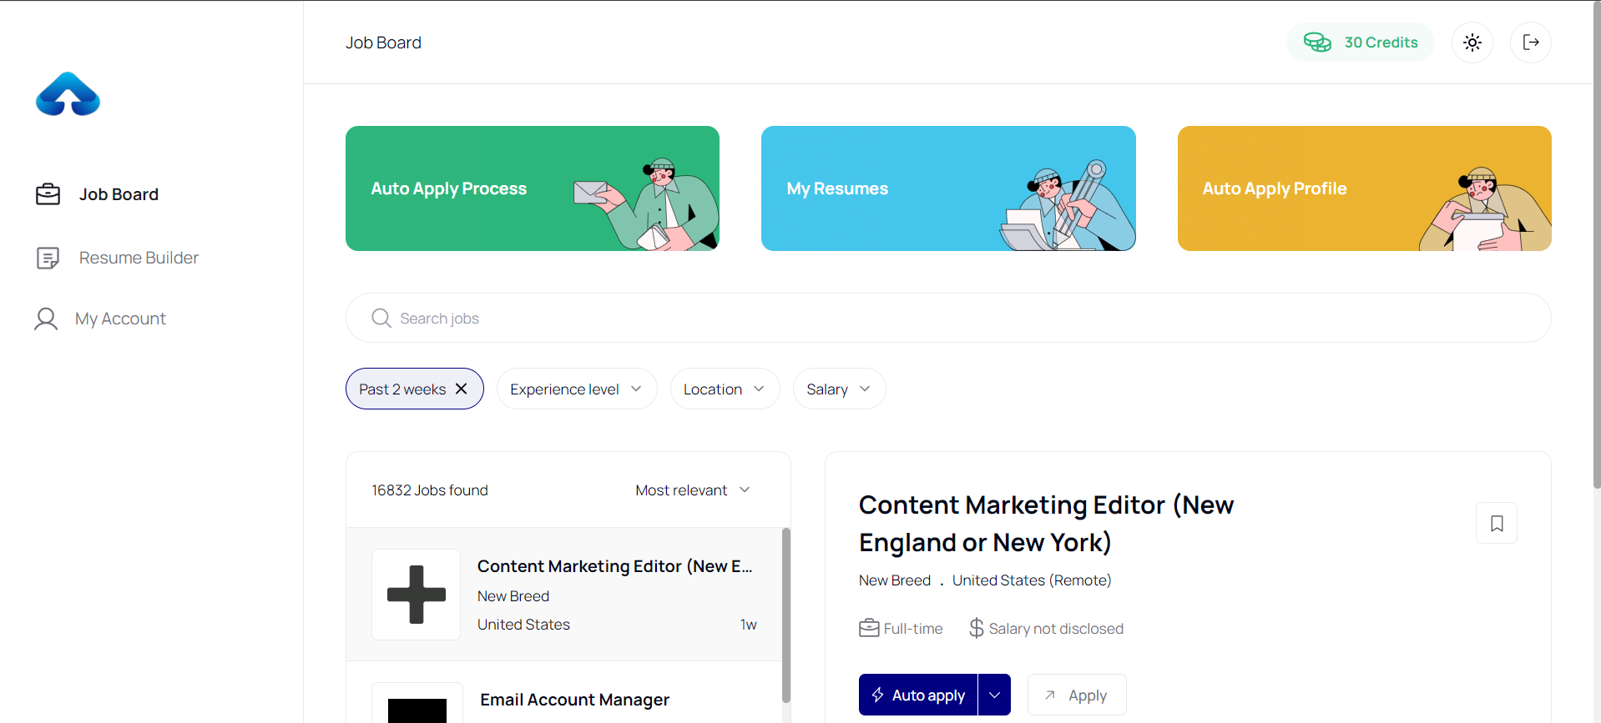The image size is (1601, 723).
Task: Click the search magnifier icon
Action: [x=381, y=318]
